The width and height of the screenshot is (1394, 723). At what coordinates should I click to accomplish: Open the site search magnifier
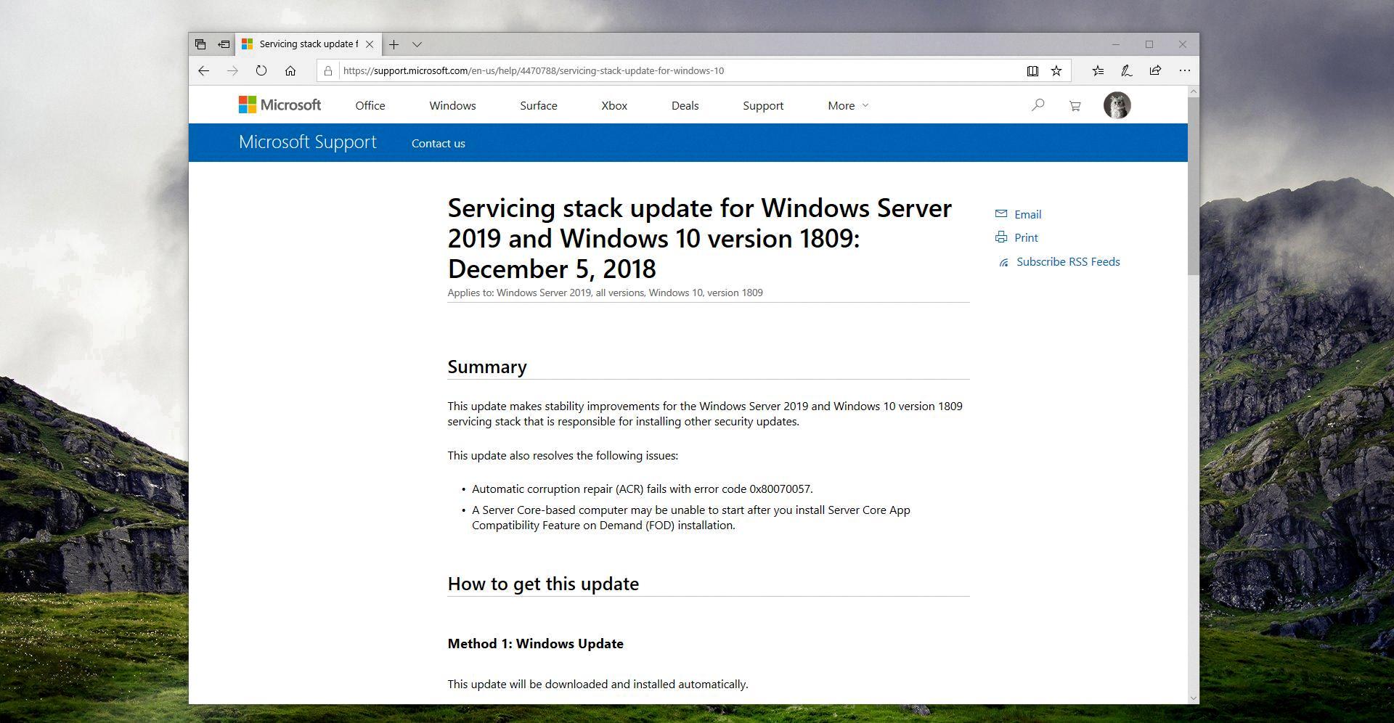point(1038,105)
